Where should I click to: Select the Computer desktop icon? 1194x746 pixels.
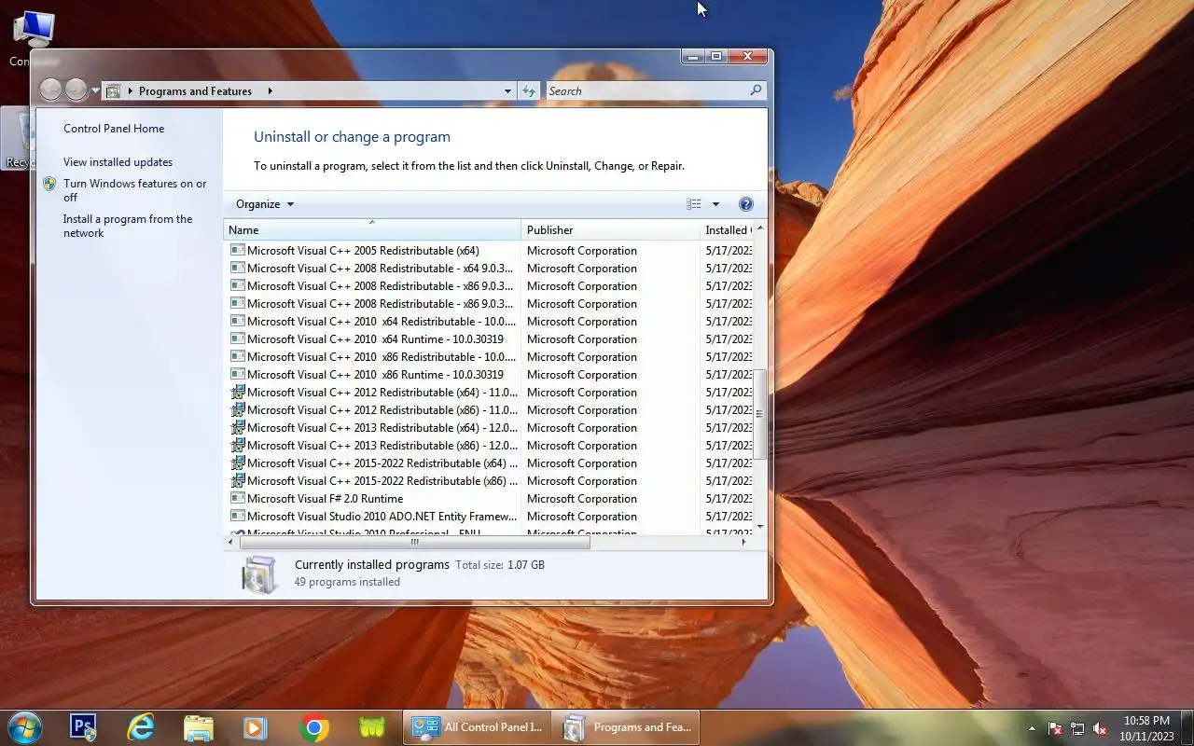pos(33,38)
